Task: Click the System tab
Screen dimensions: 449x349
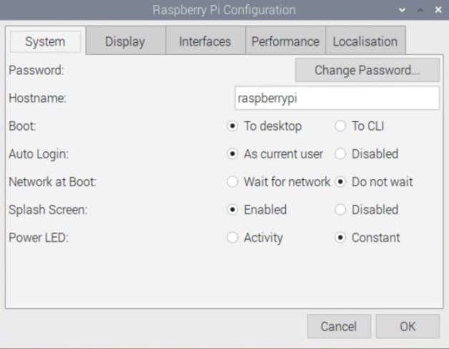Action: pos(45,41)
